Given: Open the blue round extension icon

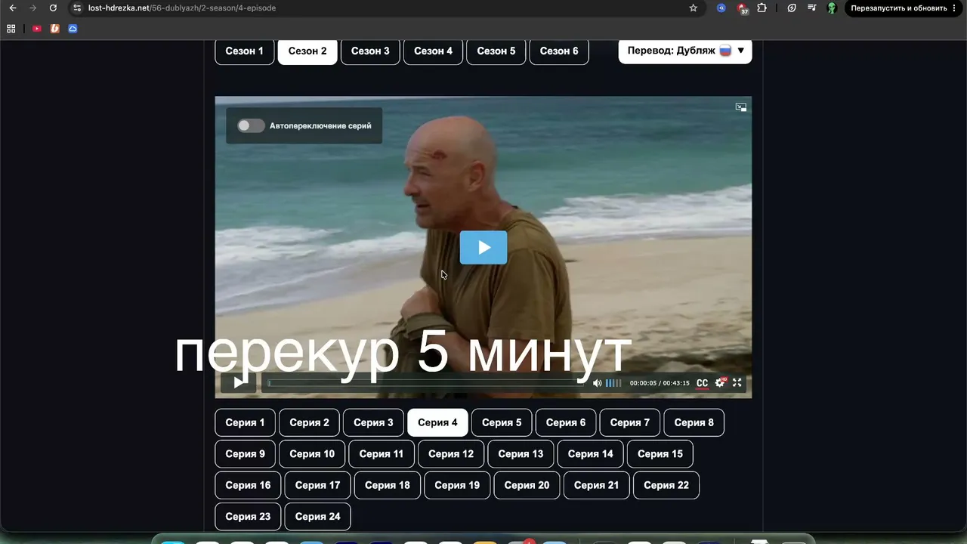Looking at the screenshot, I should tap(721, 8).
